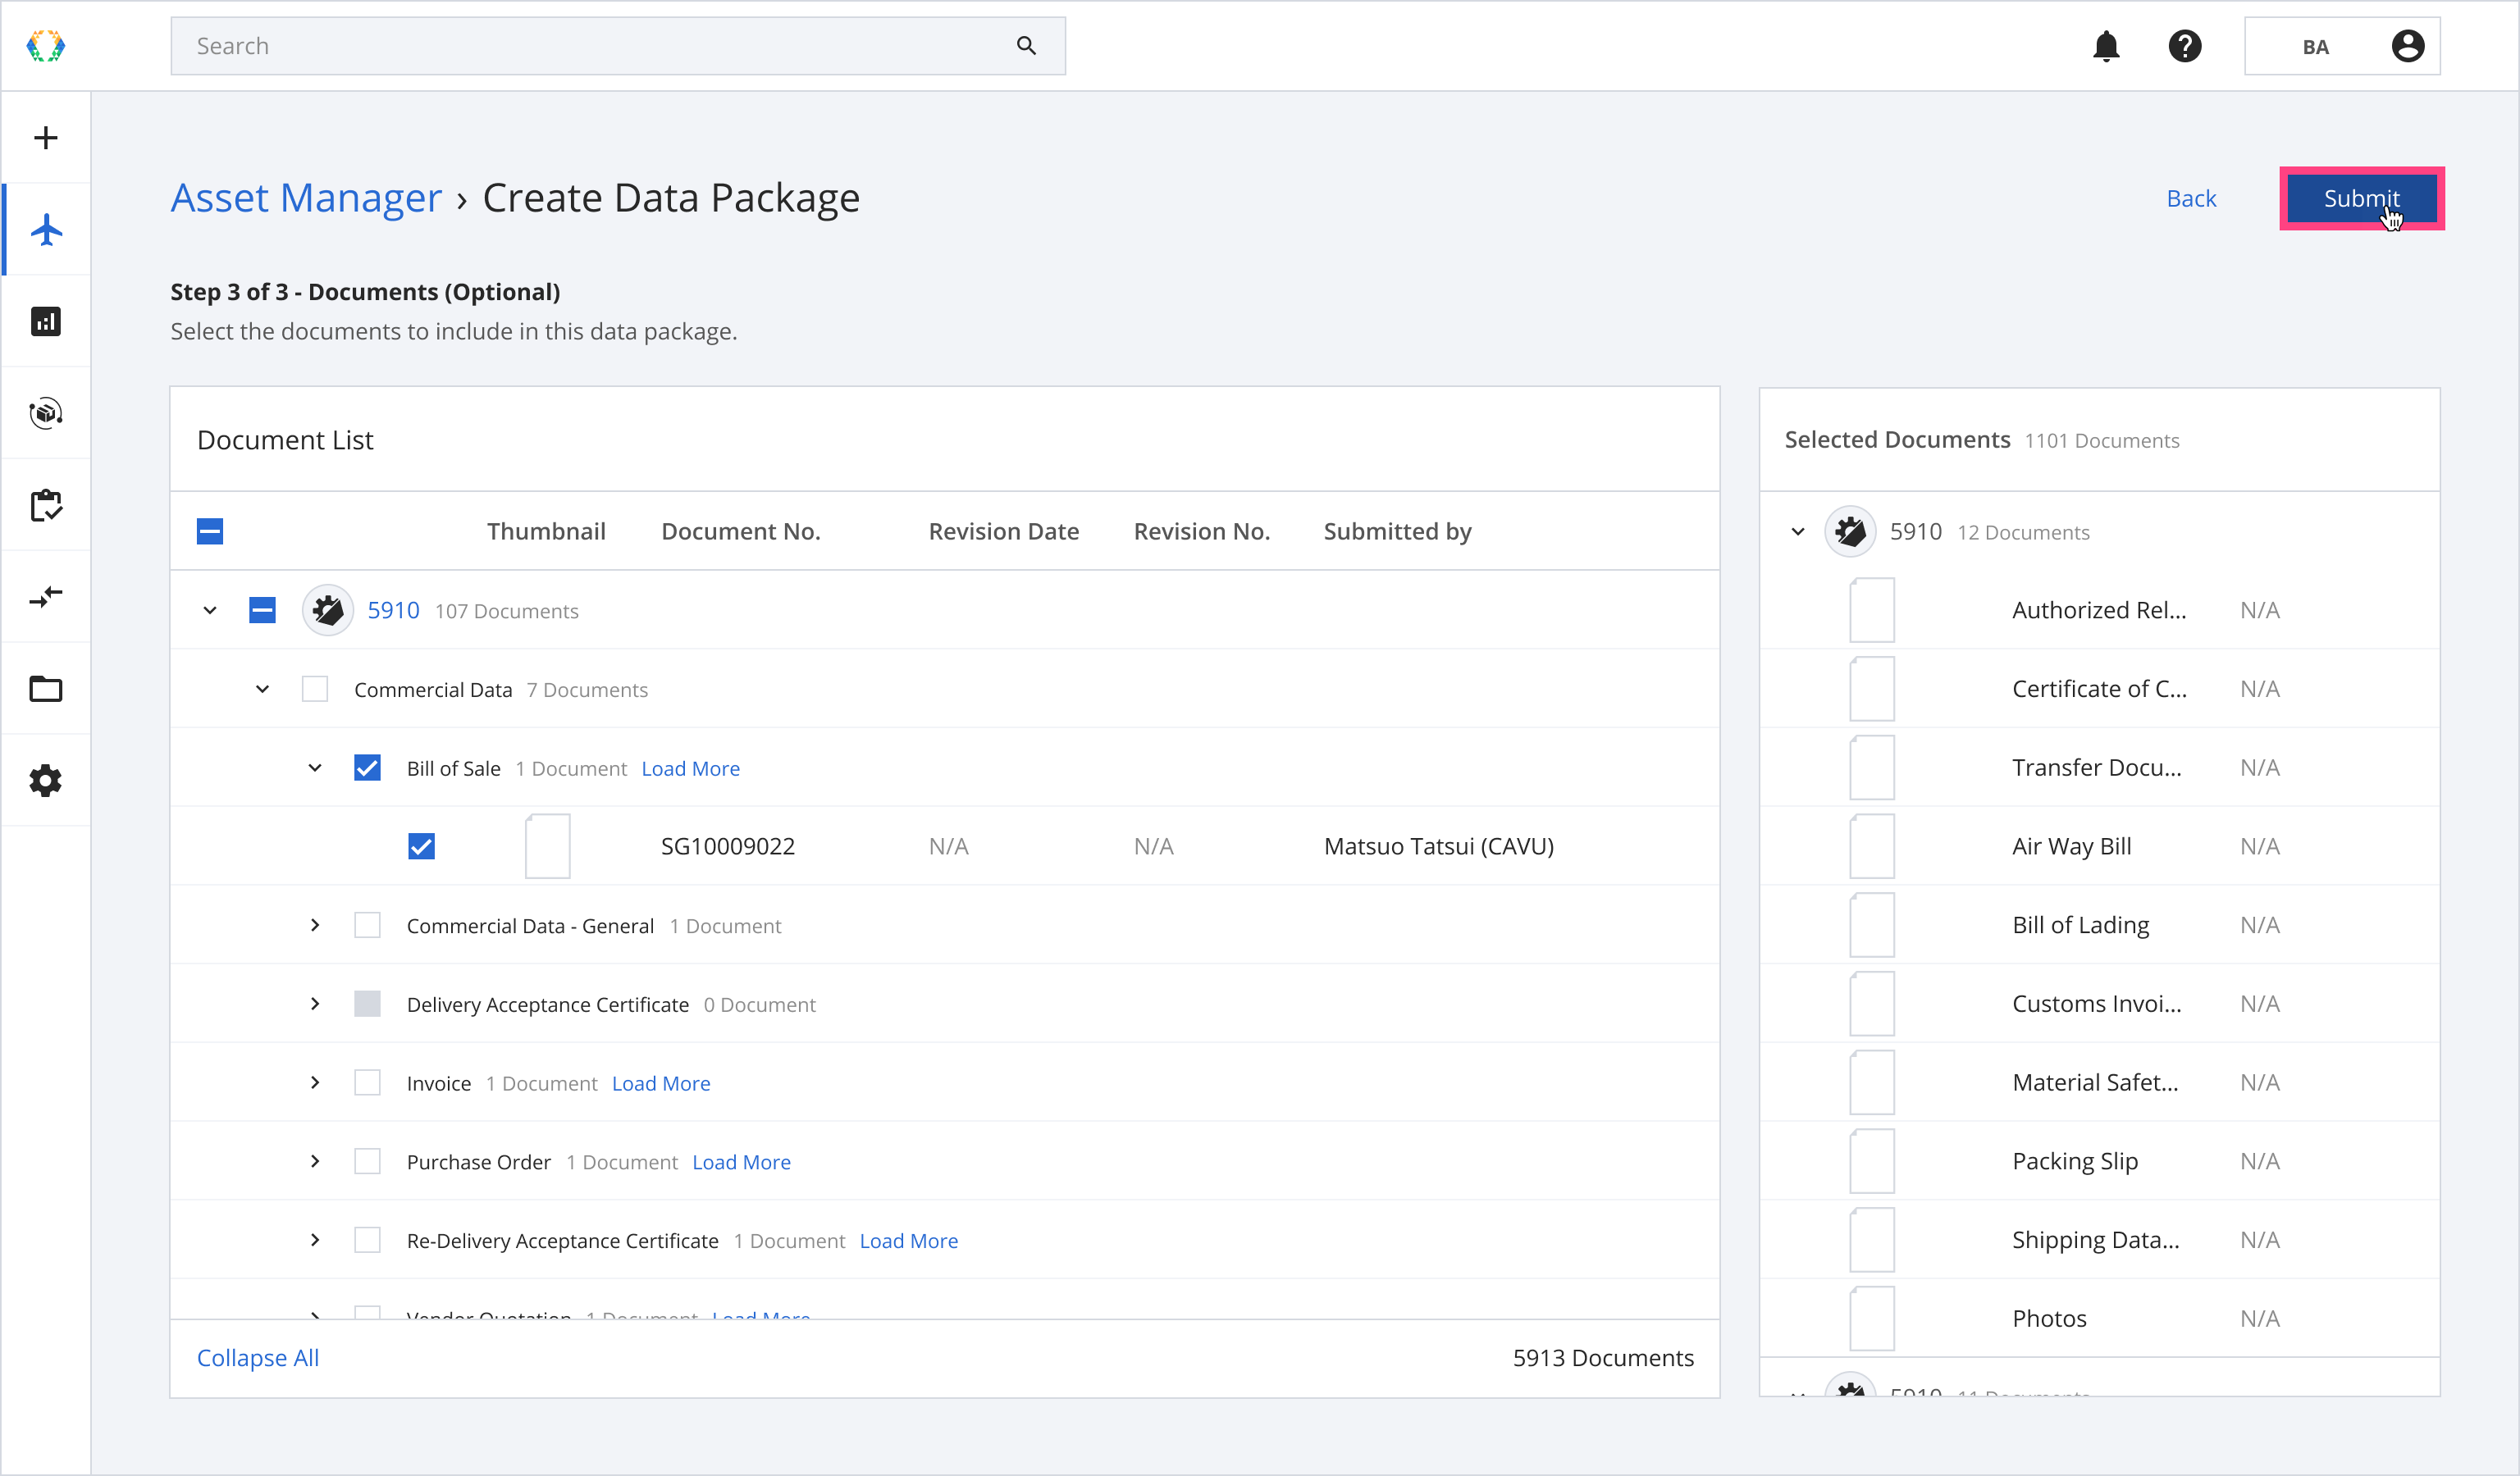Check the Invoice checkbox
The image size is (2520, 1476).
pos(367,1082)
